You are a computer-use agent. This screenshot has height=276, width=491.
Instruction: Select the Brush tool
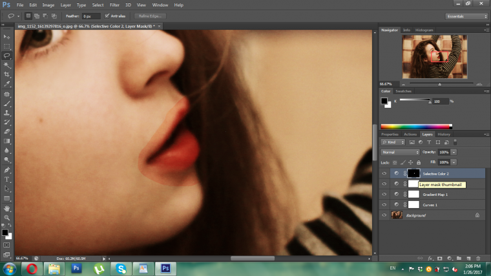[6, 103]
